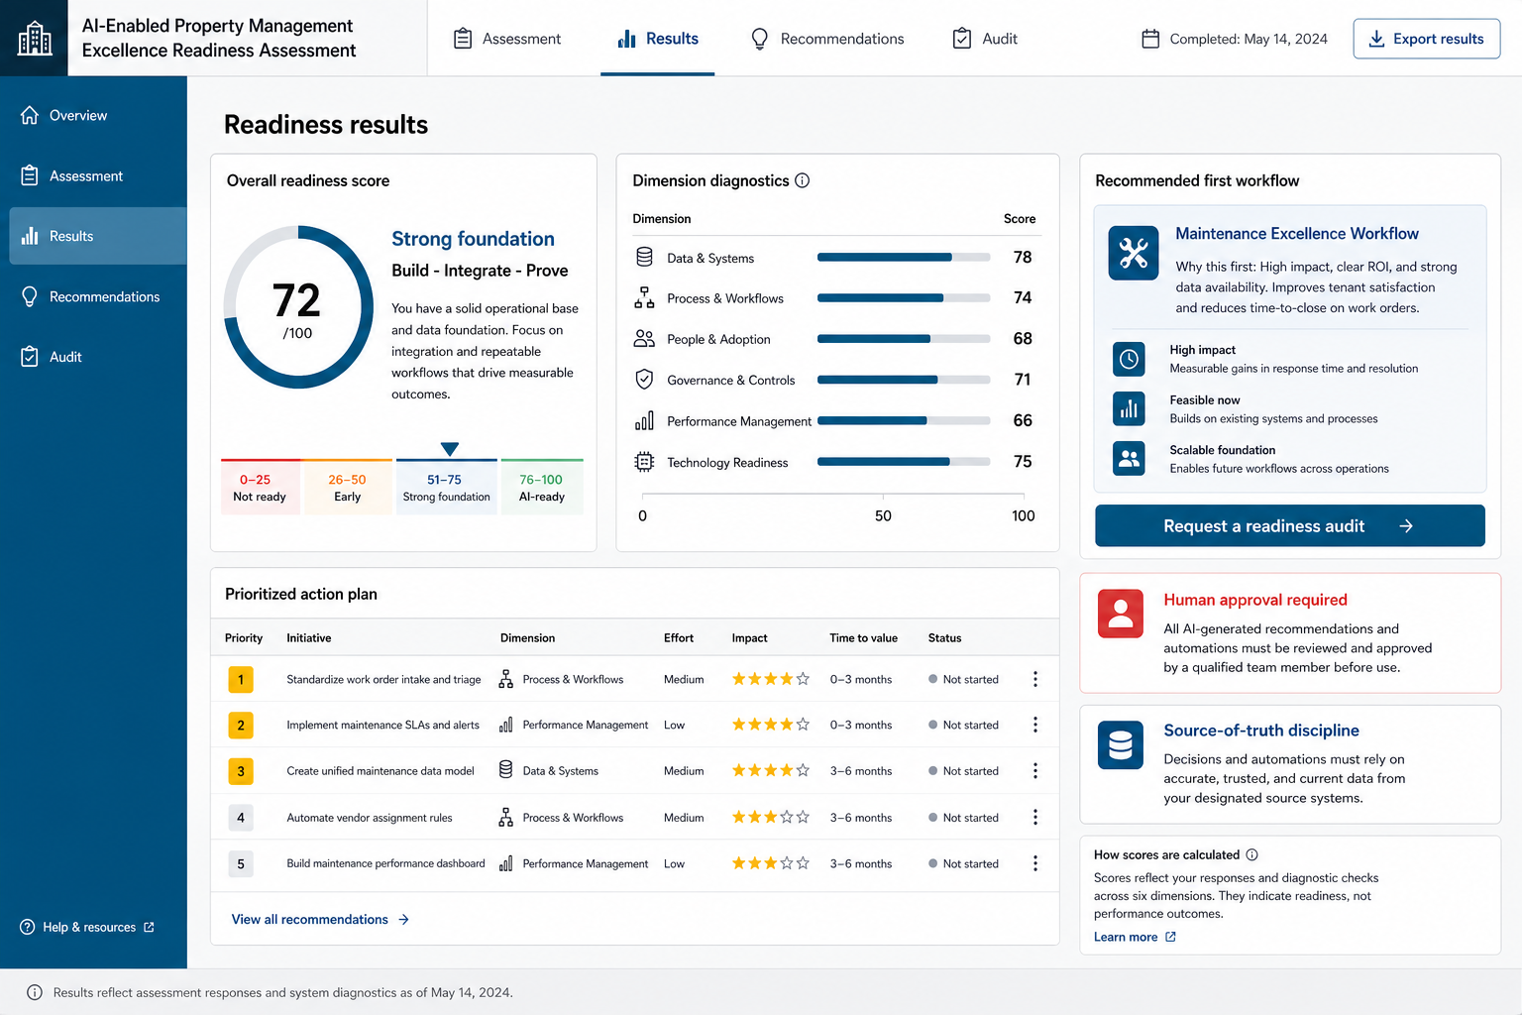The image size is (1522, 1015).
Task: Select the 76–100 AI-ready band
Action: 542,487
